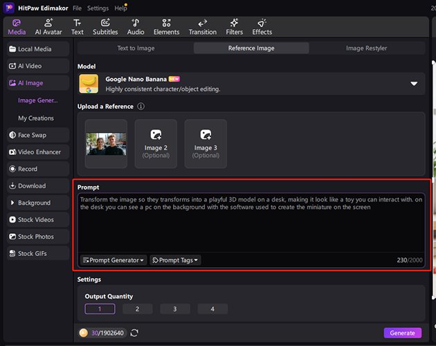Open the Filters panel icon
The height and width of the screenshot is (346, 436).
(234, 26)
